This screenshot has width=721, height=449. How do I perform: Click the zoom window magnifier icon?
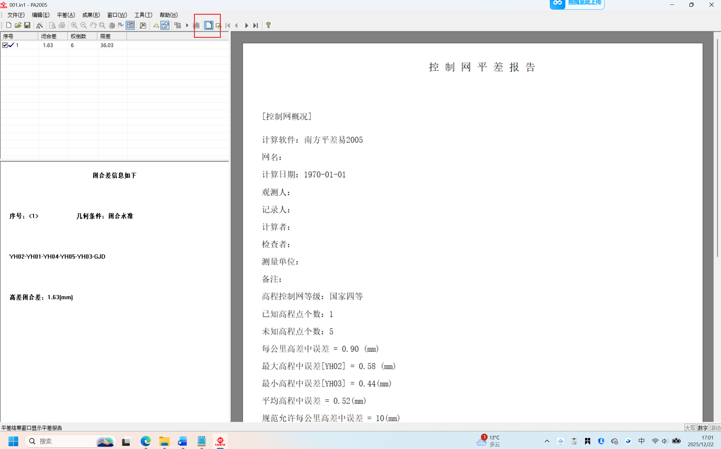102,25
